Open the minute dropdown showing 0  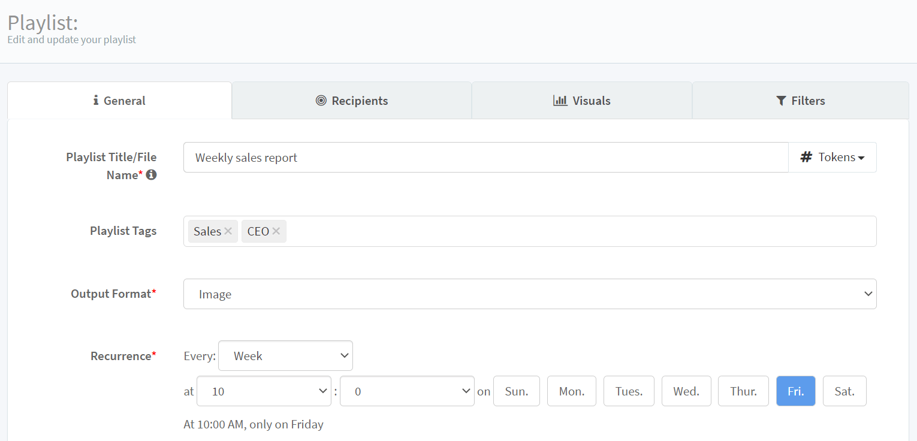click(407, 391)
